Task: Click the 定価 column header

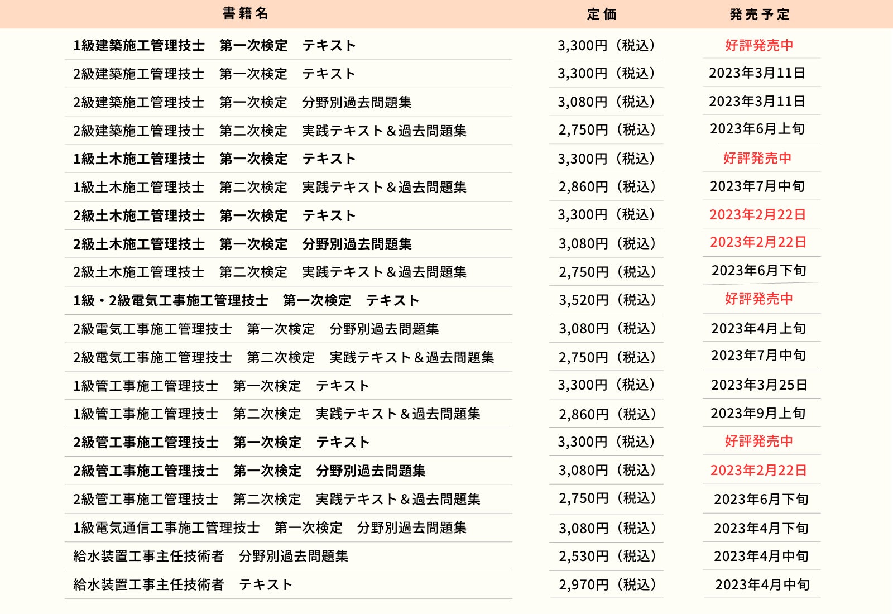Action: pyautogui.click(x=602, y=15)
